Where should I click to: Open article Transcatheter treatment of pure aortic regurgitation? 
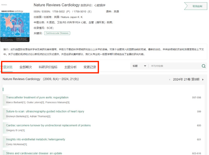click(37, 97)
